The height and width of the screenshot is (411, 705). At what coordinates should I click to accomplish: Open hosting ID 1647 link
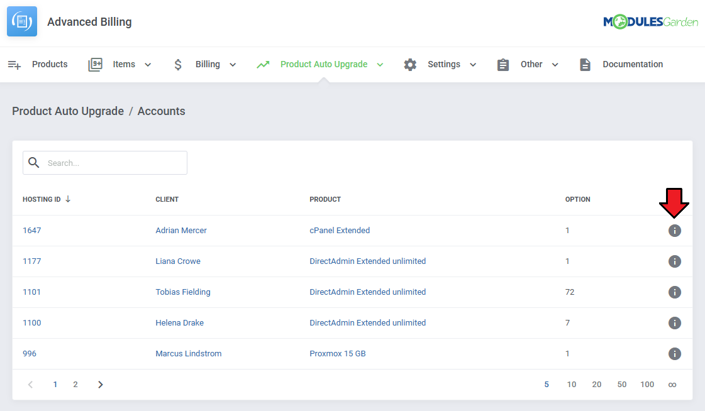[x=32, y=231]
